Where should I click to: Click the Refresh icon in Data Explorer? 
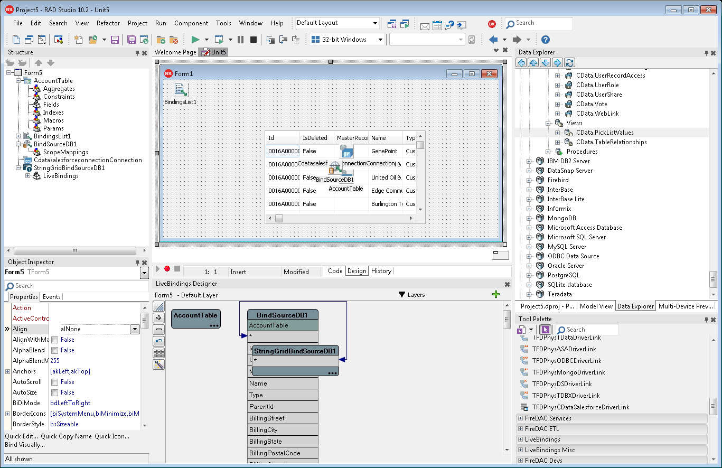569,63
